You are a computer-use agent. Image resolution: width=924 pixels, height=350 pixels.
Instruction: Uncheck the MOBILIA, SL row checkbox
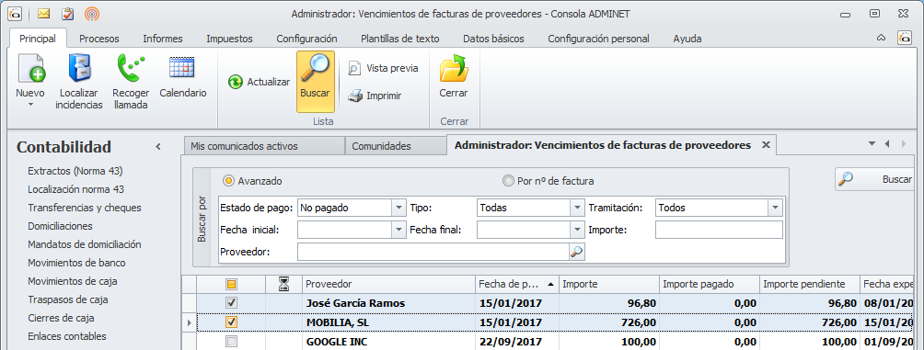coord(232,322)
